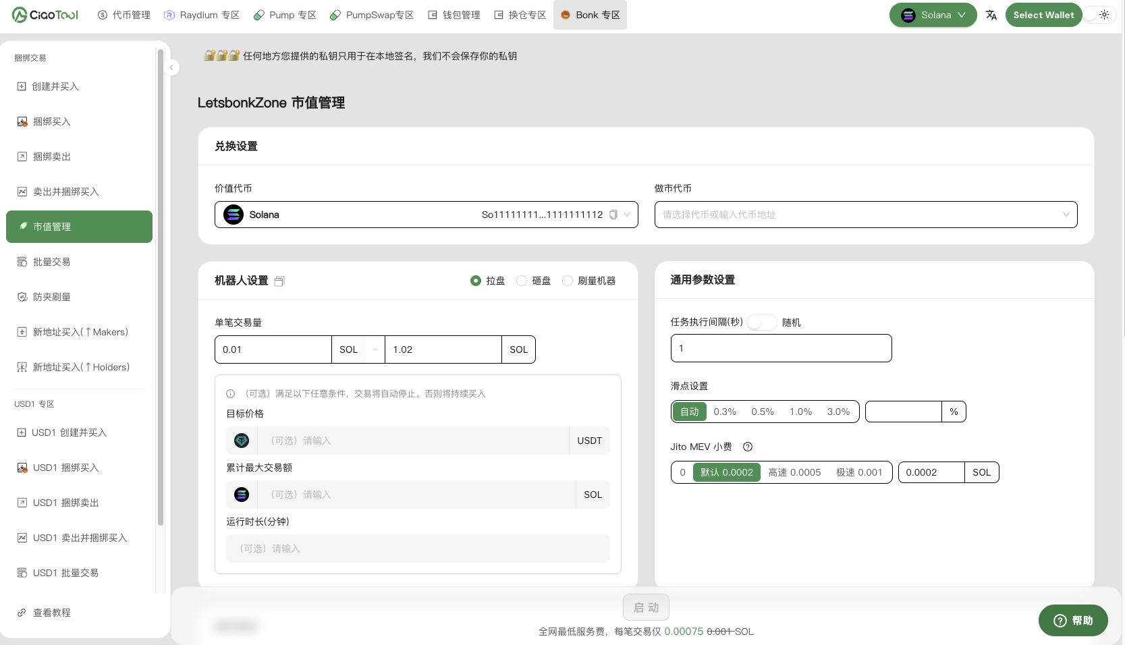
Task: Click the CiaoTool logo
Action: point(45,15)
